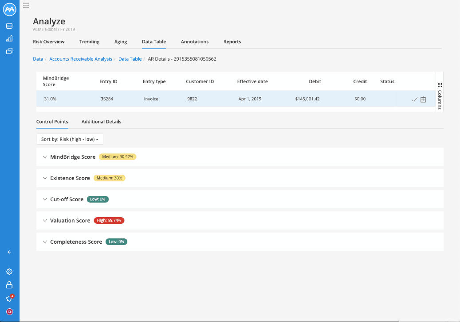Open the Annotations tab
The image size is (460, 322).
(x=194, y=42)
